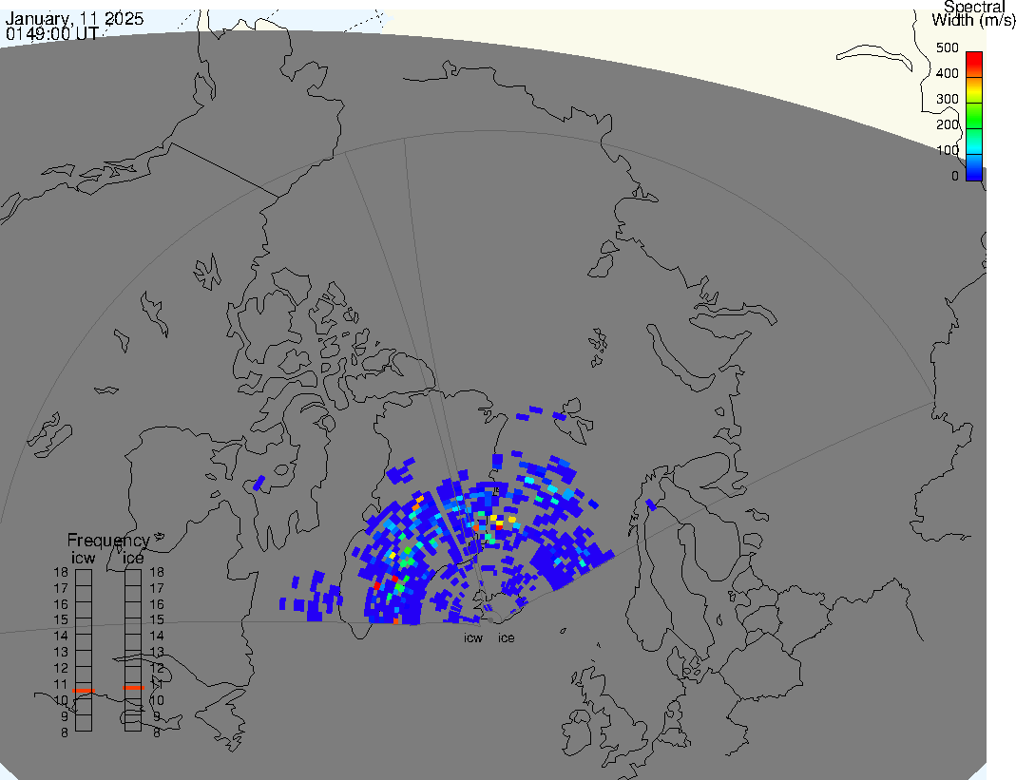Click the 13 label left of icw bar

(61, 653)
